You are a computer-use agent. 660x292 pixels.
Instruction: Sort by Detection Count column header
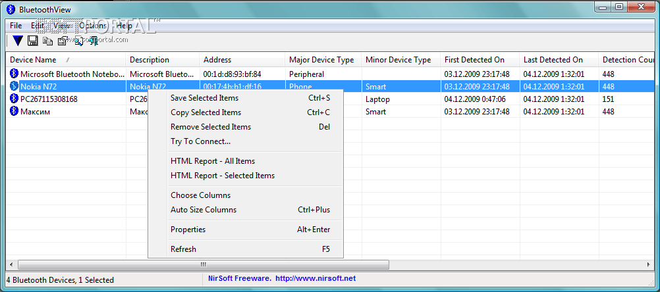point(627,60)
